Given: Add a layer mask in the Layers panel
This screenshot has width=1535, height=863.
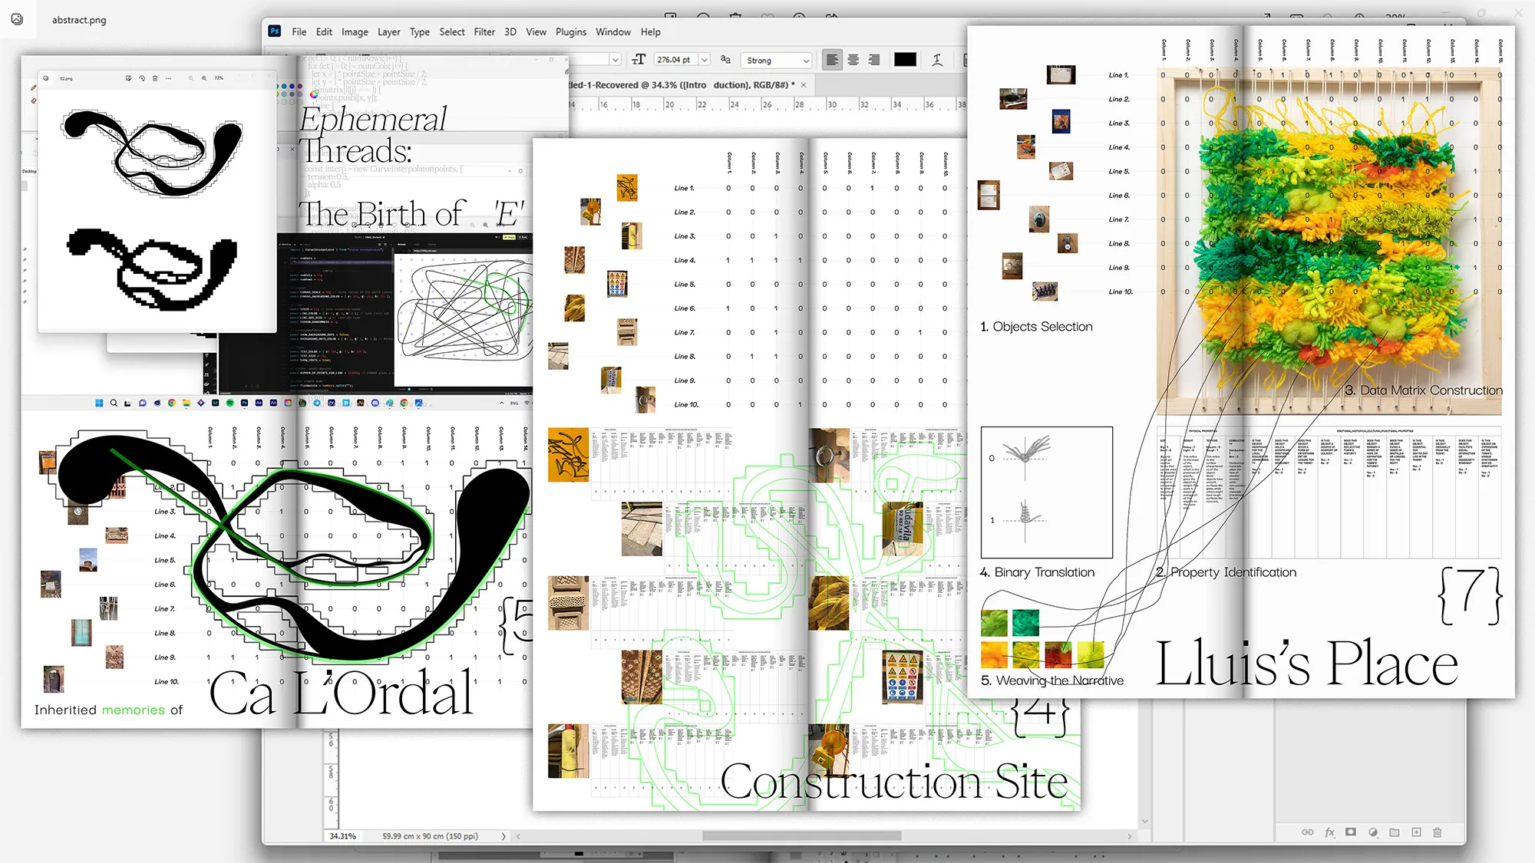Looking at the screenshot, I should click(x=1351, y=832).
